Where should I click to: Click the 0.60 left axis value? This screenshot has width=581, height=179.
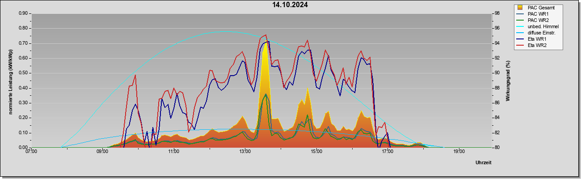pyautogui.click(x=23, y=58)
